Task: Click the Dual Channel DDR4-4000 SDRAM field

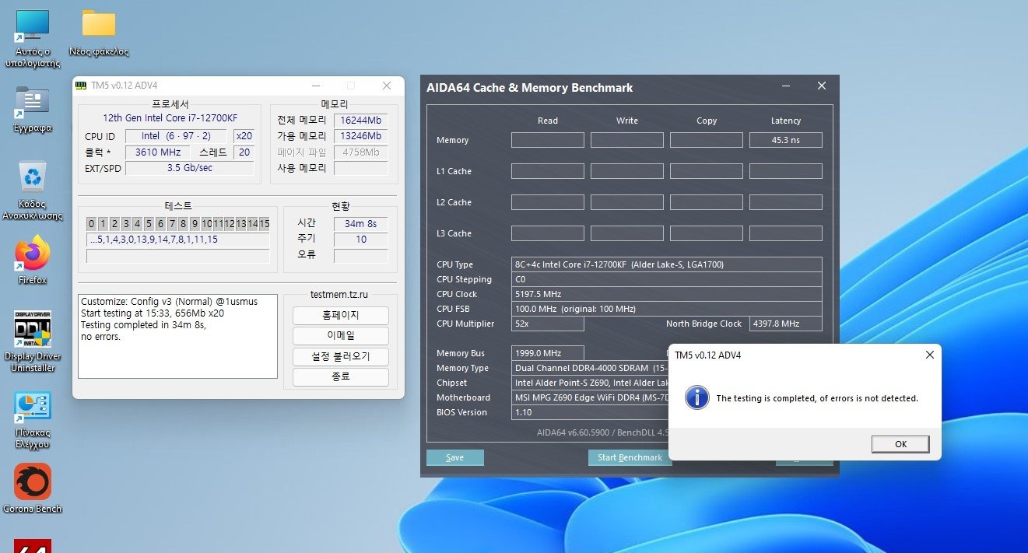Action: coord(590,368)
